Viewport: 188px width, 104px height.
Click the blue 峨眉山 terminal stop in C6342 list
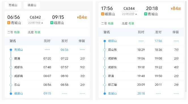pos(18,94)
